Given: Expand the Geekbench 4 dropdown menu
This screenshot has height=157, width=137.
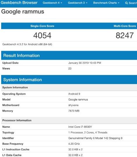Looking at the screenshot, I should [x=52, y=3].
